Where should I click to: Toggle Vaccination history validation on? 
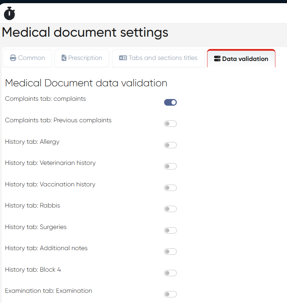coord(170,188)
